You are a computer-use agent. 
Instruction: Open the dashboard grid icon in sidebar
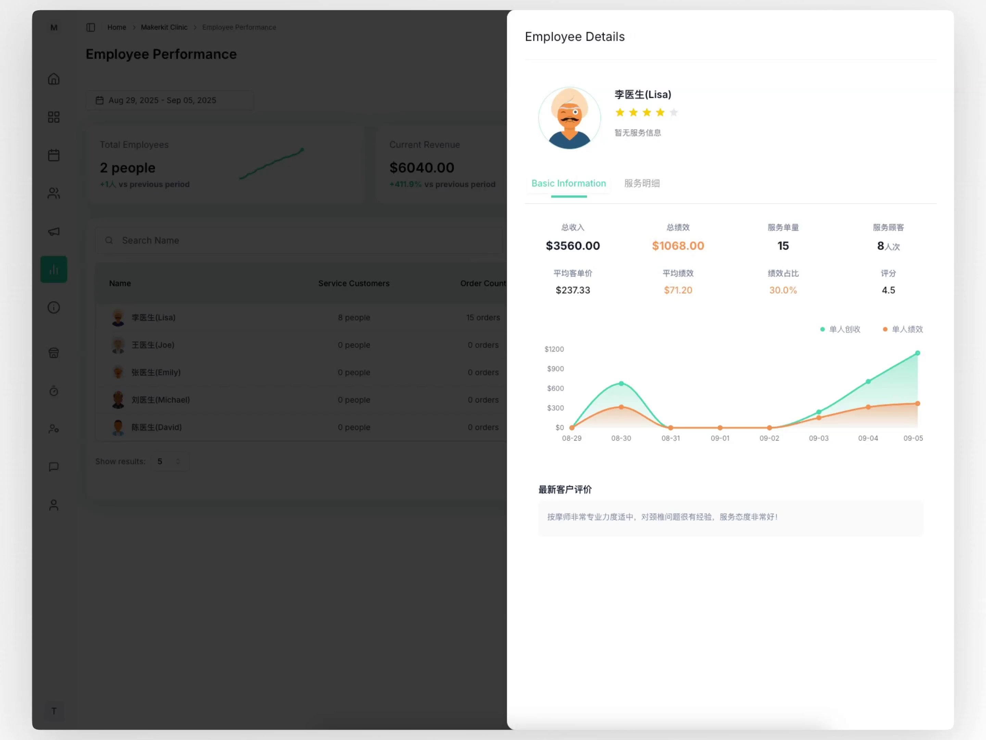tap(53, 117)
